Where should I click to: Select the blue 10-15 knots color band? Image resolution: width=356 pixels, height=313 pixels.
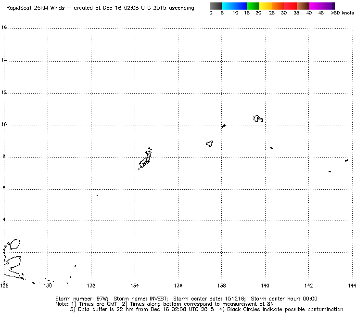pyautogui.click(x=241, y=6)
